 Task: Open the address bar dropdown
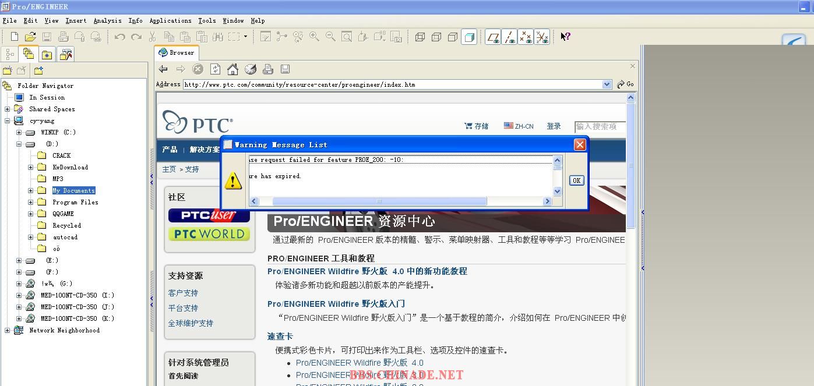(607, 84)
